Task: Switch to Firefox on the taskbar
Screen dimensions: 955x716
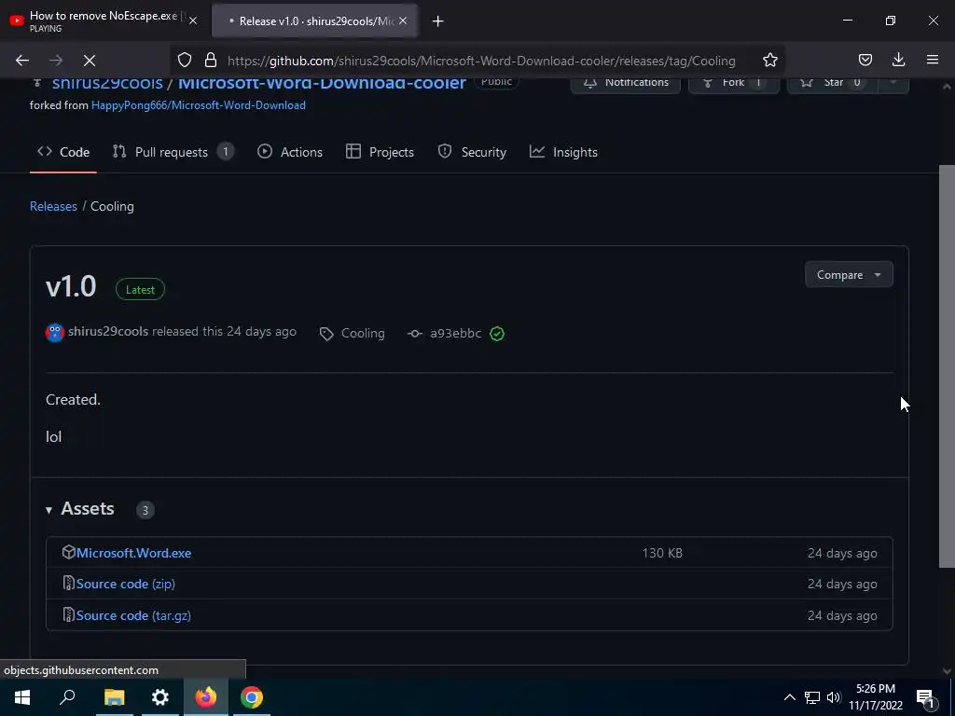Action: click(x=206, y=697)
